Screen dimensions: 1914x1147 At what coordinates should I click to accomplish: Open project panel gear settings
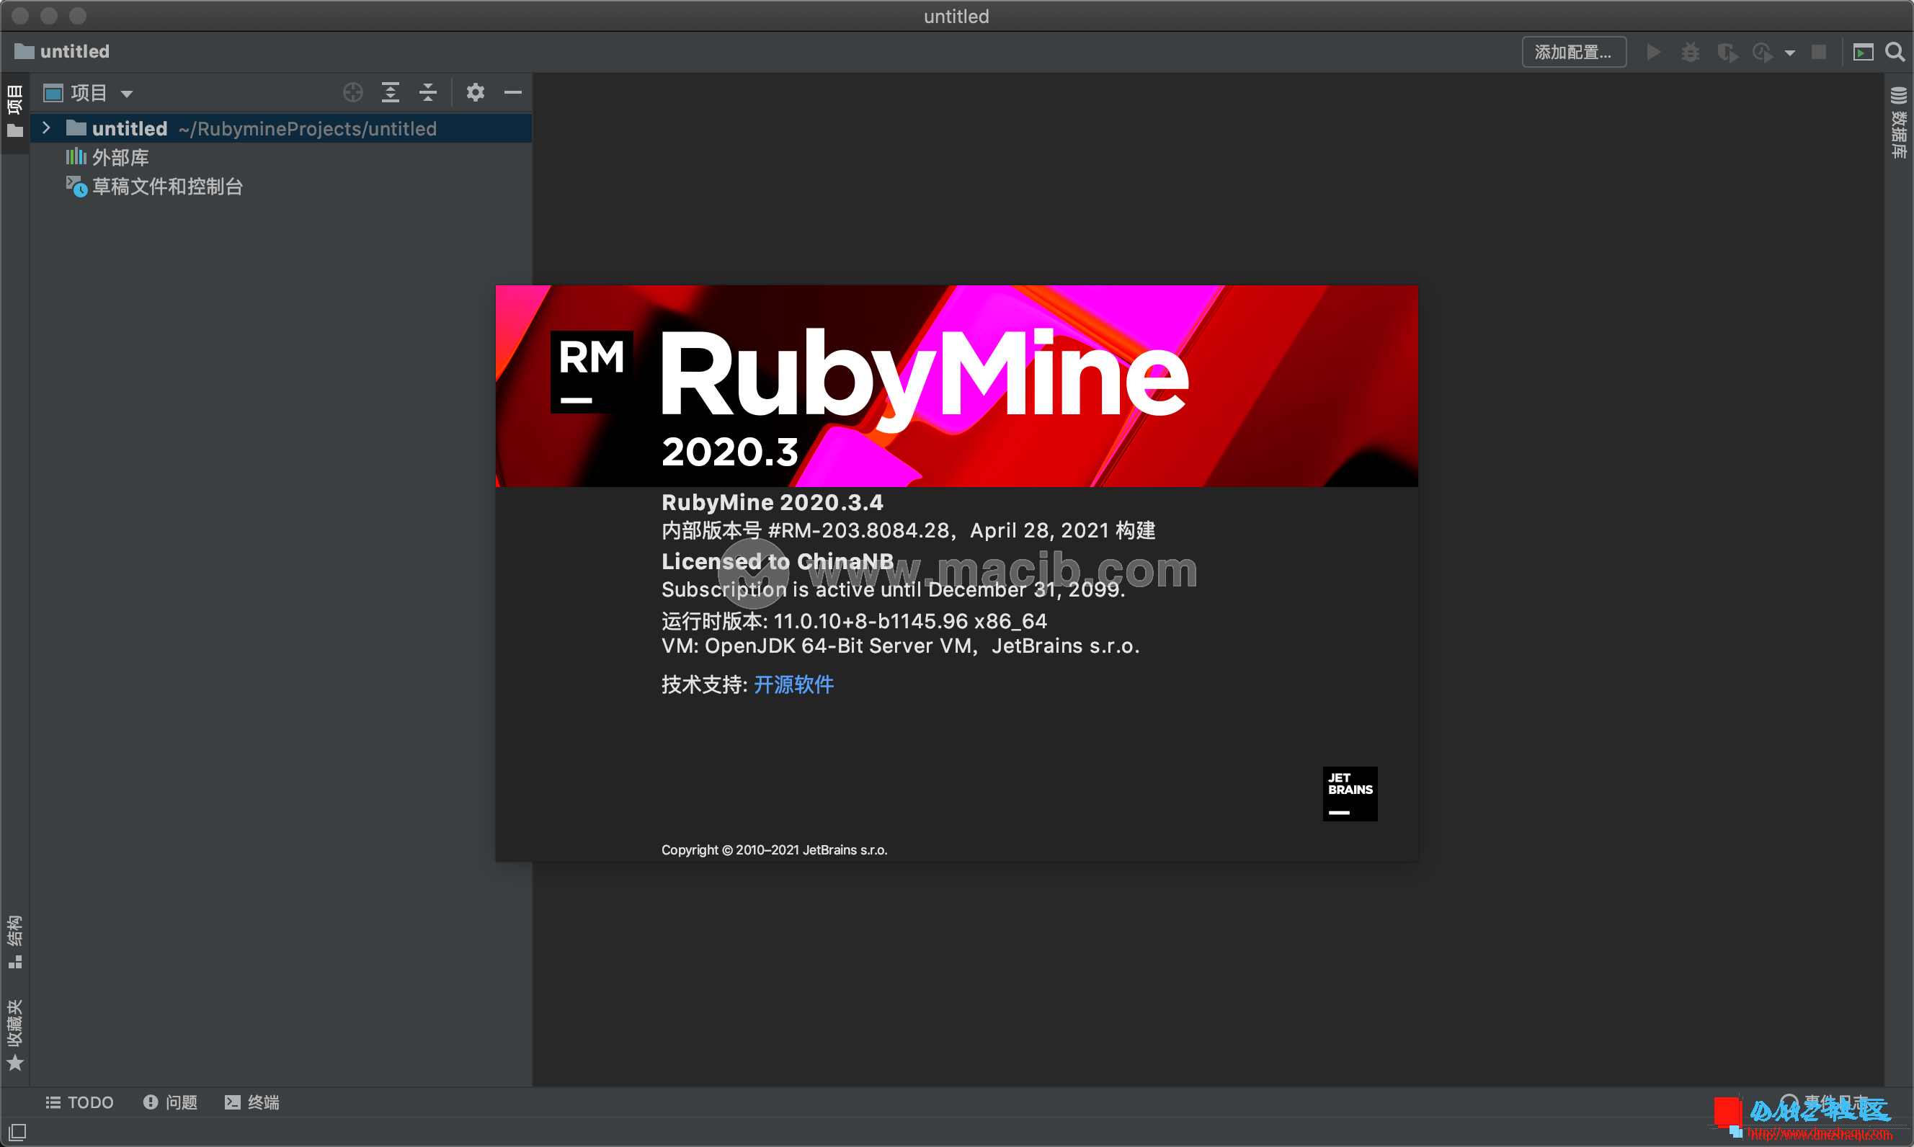[476, 93]
